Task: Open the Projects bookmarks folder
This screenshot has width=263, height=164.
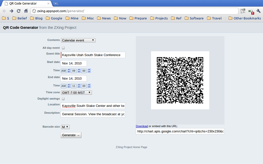Action: [x=159, y=18]
